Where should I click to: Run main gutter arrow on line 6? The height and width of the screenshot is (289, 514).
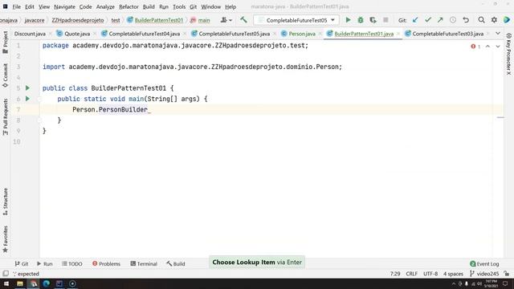[28, 99]
